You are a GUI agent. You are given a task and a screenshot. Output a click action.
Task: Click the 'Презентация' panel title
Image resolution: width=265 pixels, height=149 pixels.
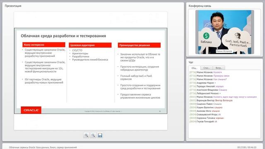(13, 6)
